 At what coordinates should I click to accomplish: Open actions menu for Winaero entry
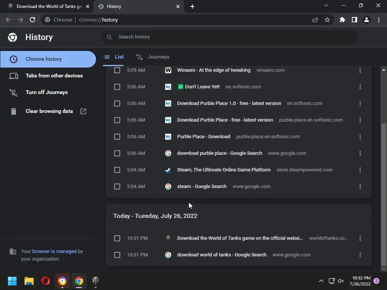coord(360,70)
